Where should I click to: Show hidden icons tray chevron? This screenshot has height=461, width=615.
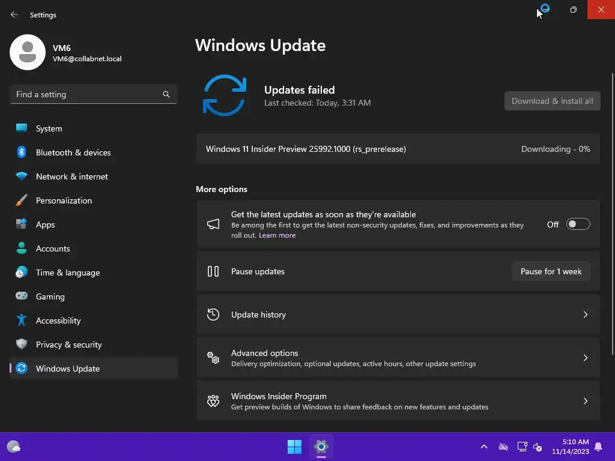pos(484,447)
